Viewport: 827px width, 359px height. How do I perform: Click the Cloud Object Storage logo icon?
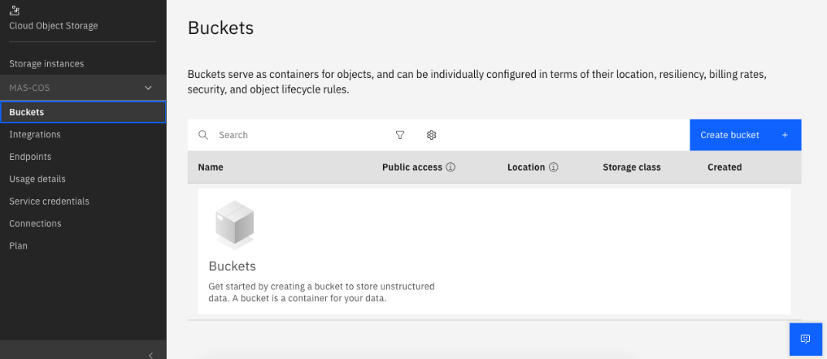[x=14, y=10]
